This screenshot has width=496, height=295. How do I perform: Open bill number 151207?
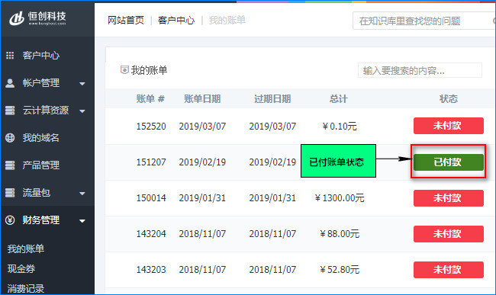(151, 162)
